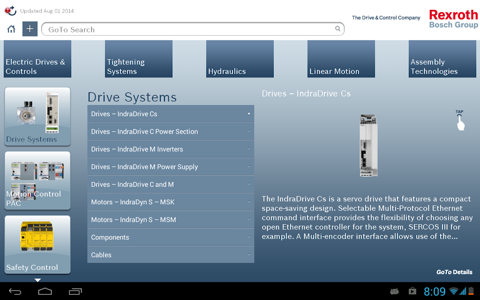This screenshot has width=480, height=300.
Task: Select Motors – IndraDyn S – MSM
Action: pyautogui.click(x=171, y=220)
